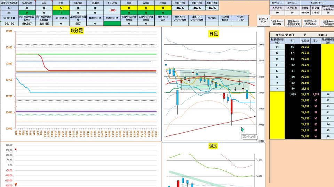The height and width of the screenshot is (187, 334).
Task: Click the WOBO header cell
Action: tap(146, 3)
